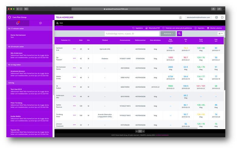Click the browser share button
This screenshot has width=238, height=150.
[x=213, y=9]
